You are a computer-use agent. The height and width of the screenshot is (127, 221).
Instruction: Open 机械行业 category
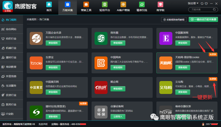point(12,48)
